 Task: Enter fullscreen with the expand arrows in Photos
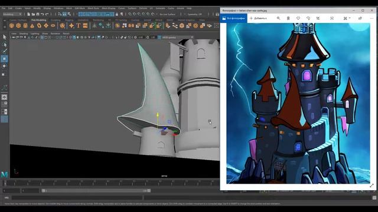(372, 185)
